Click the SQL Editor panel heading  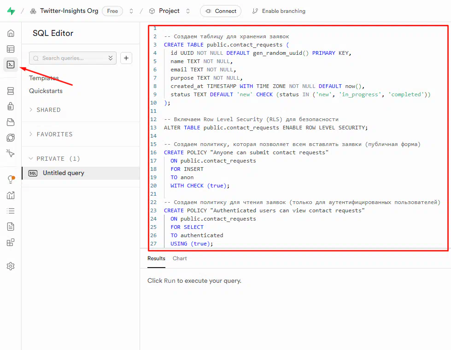(x=53, y=33)
